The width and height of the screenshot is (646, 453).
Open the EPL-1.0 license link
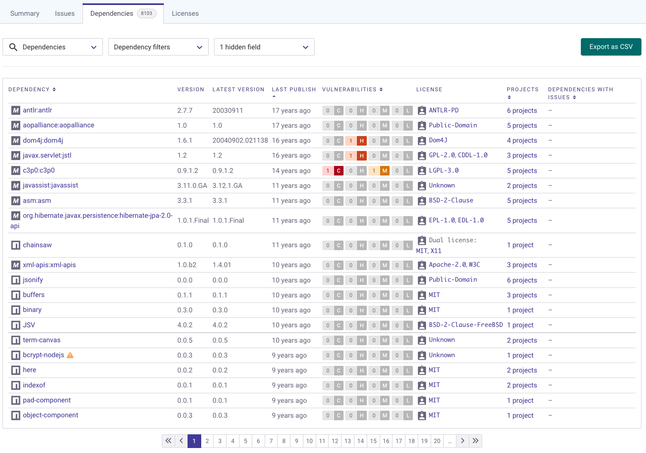pos(441,220)
